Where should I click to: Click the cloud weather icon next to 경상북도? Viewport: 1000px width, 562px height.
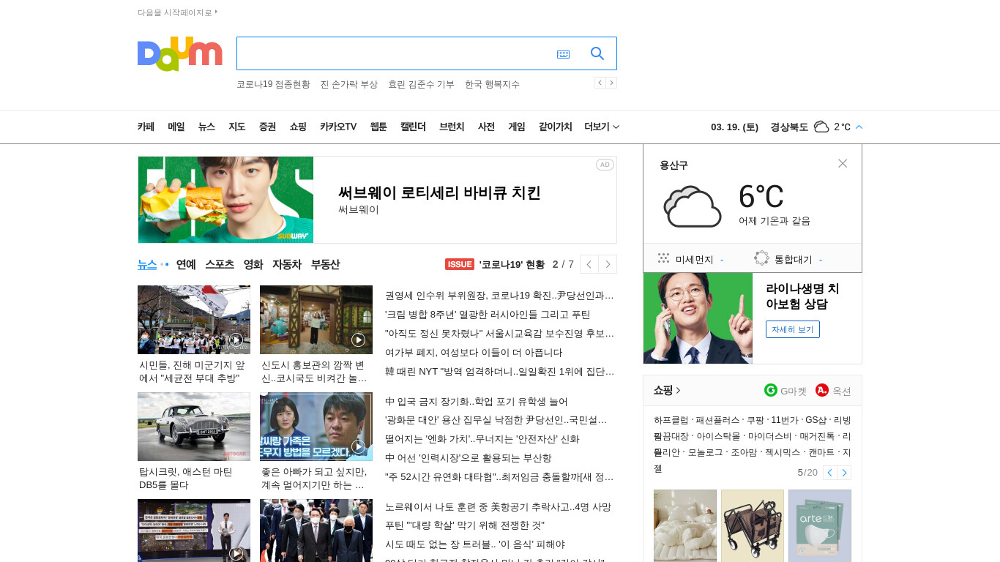[x=821, y=127]
